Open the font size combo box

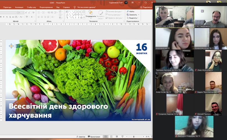[21, 13]
